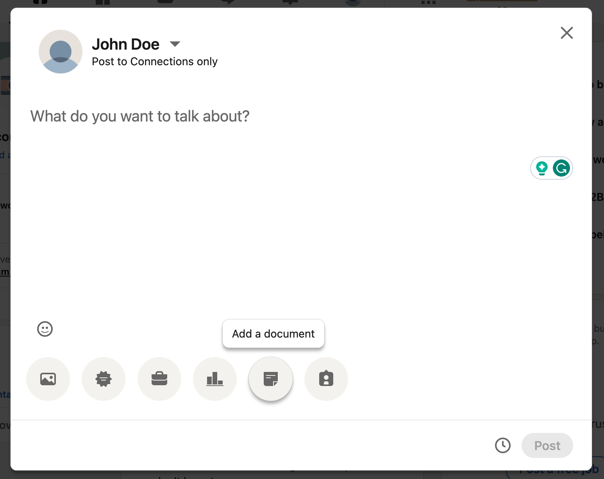
Task: Open the Grammarly G assistant icon
Action: [561, 168]
